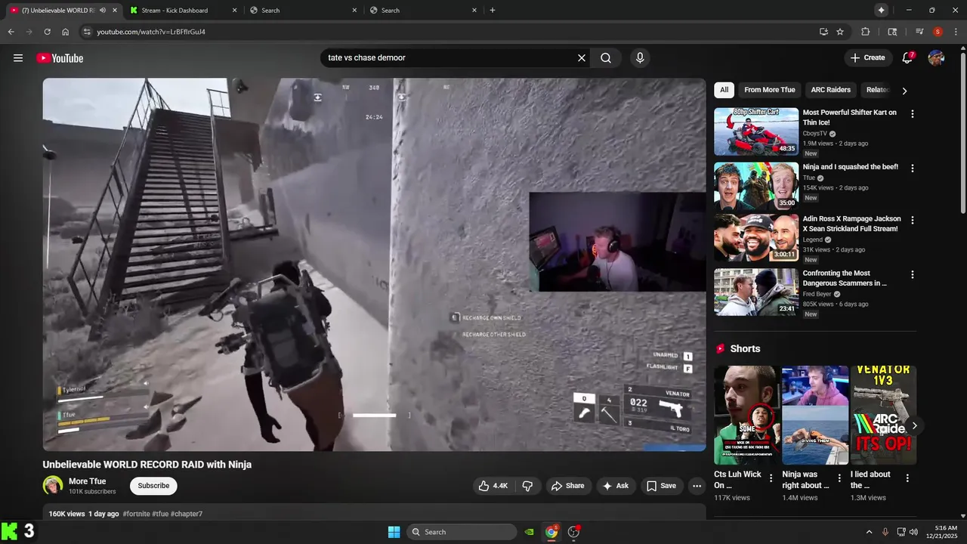
Task: Open options for Cts Luh Wick short
Action: coord(771,478)
